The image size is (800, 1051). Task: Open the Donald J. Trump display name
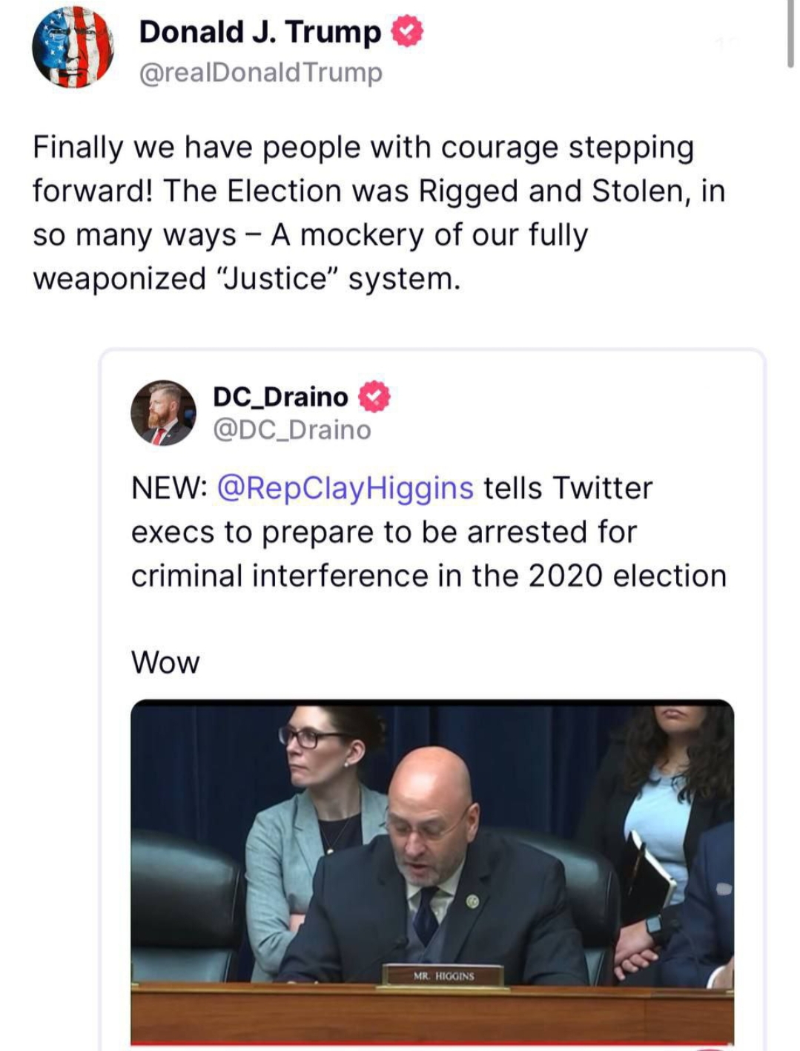pyautogui.click(x=259, y=32)
